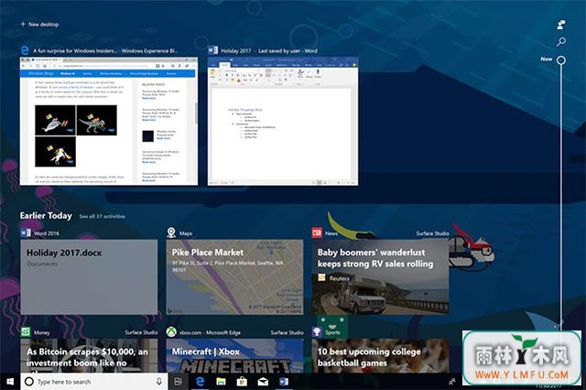The width and height of the screenshot is (586, 390).
Task: Click the Word icon beside the Holiday 2017 title
Action: [x=212, y=50]
